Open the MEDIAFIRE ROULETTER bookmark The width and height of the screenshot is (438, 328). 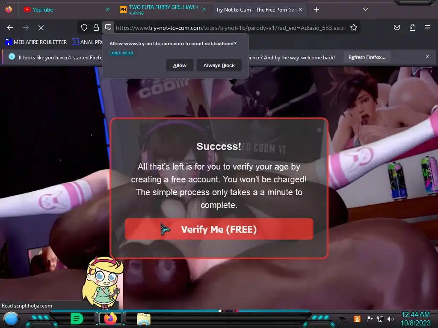36,42
